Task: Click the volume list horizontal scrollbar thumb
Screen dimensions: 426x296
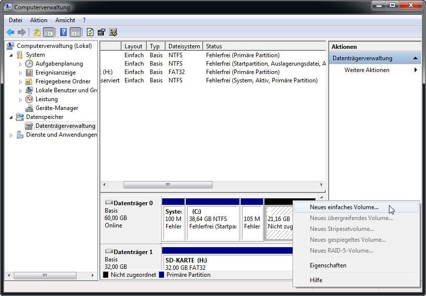Action: 168,185
